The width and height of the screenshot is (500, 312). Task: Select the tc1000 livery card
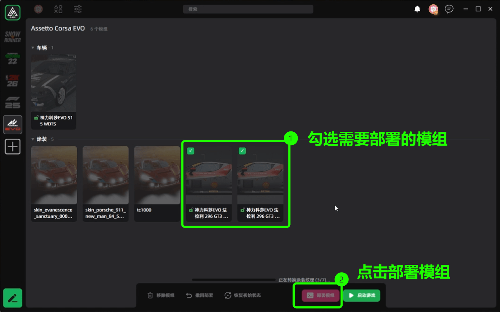pyautogui.click(x=157, y=183)
